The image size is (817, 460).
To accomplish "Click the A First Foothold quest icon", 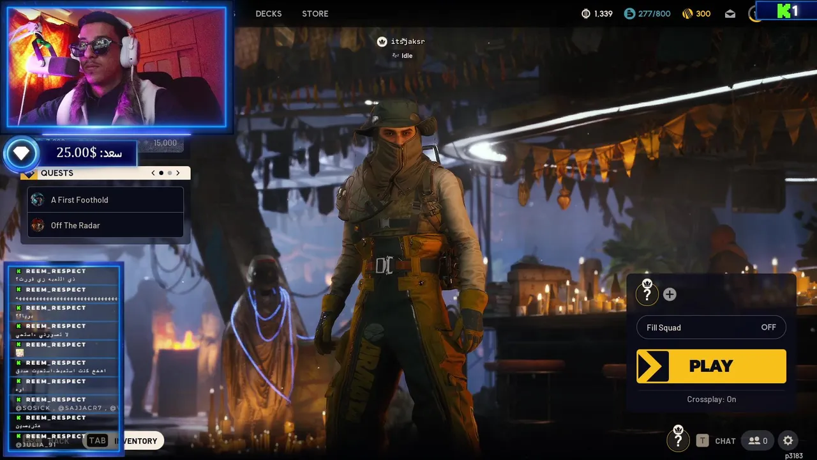I will 38,200.
